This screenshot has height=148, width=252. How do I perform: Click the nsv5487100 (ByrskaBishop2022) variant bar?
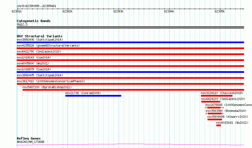(x=133, y=90)
